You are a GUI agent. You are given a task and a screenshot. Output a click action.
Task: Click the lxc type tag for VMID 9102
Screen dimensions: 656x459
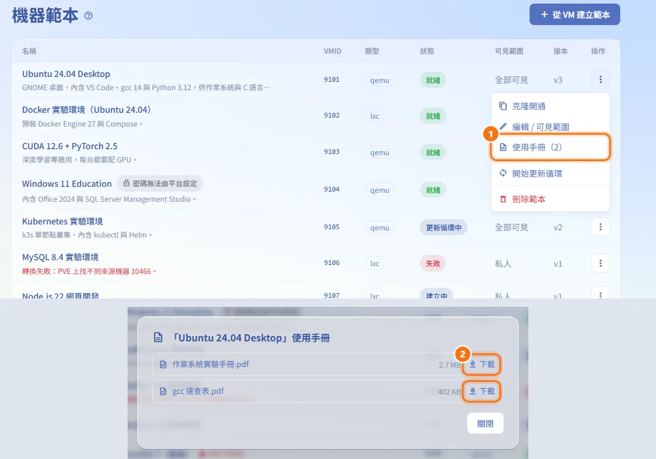pyautogui.click(x=375, y=116)
